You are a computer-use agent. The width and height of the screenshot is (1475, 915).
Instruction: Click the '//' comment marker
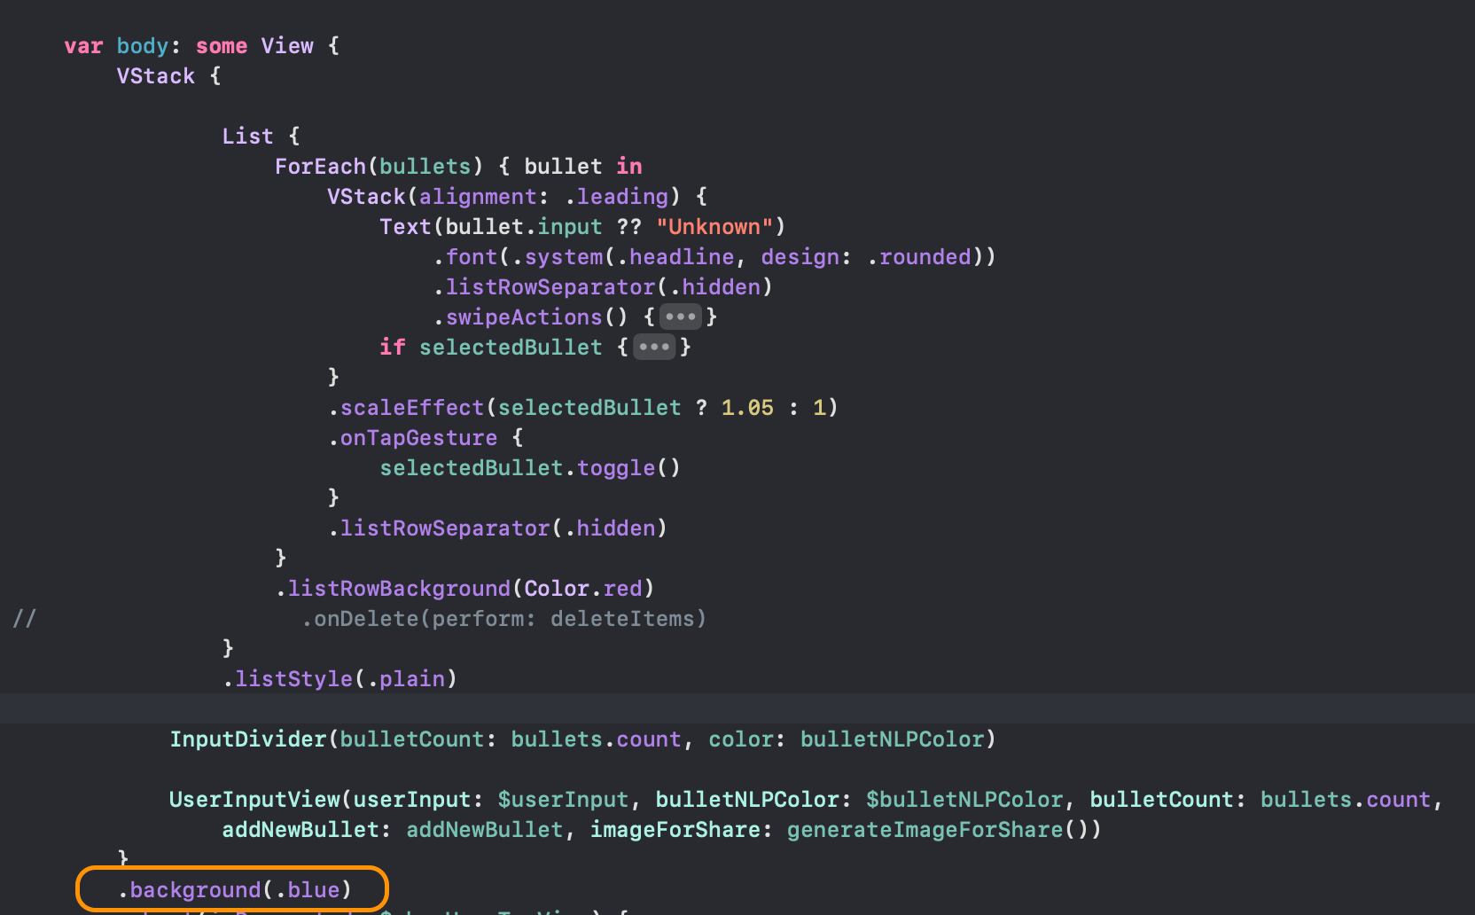point(24,619)
